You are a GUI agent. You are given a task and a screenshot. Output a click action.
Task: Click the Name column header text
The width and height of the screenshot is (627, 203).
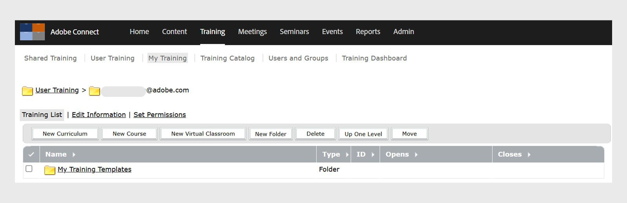click(56, 154)
